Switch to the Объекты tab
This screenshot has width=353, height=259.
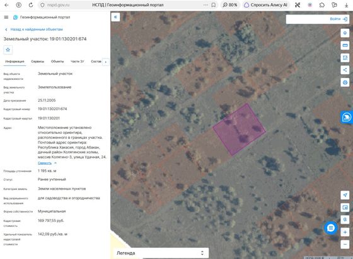(x=57, y=61)
